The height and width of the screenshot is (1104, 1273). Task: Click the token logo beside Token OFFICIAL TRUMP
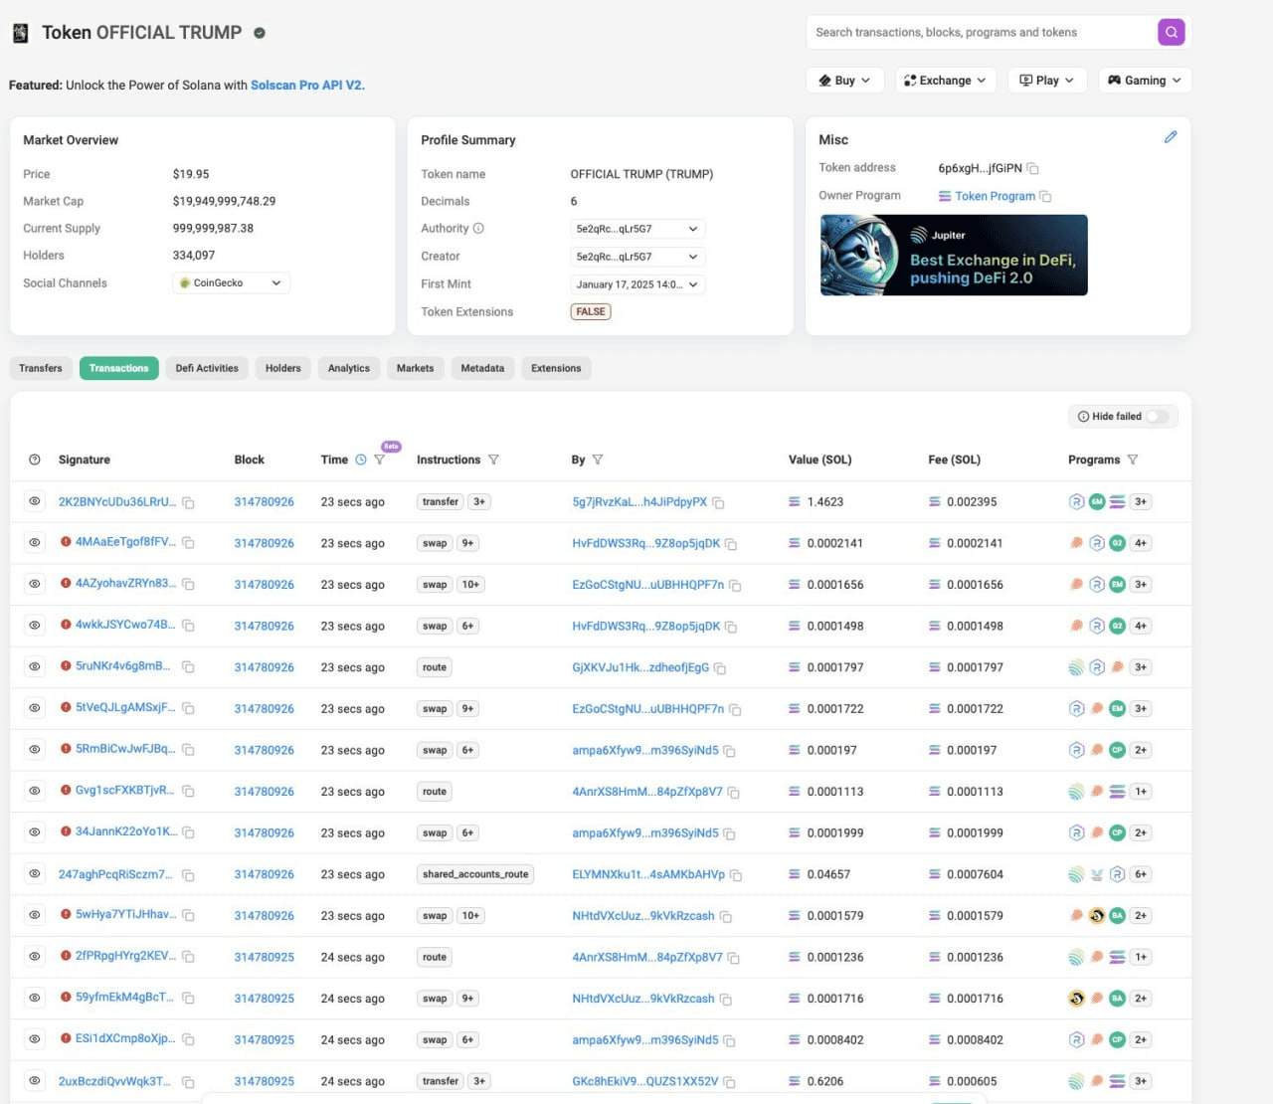coord(20,33)
